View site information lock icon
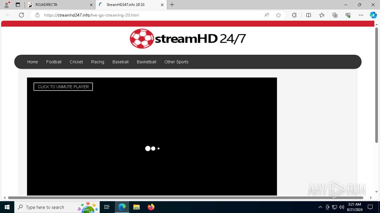The height and width of the screenshot is (213, 380). 37,15
